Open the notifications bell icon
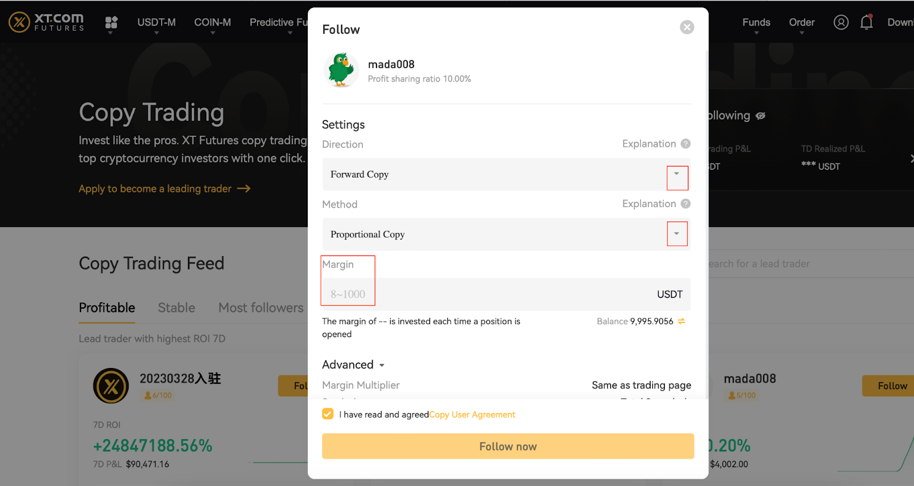This screenshot has width=914, height=486. 867,22
